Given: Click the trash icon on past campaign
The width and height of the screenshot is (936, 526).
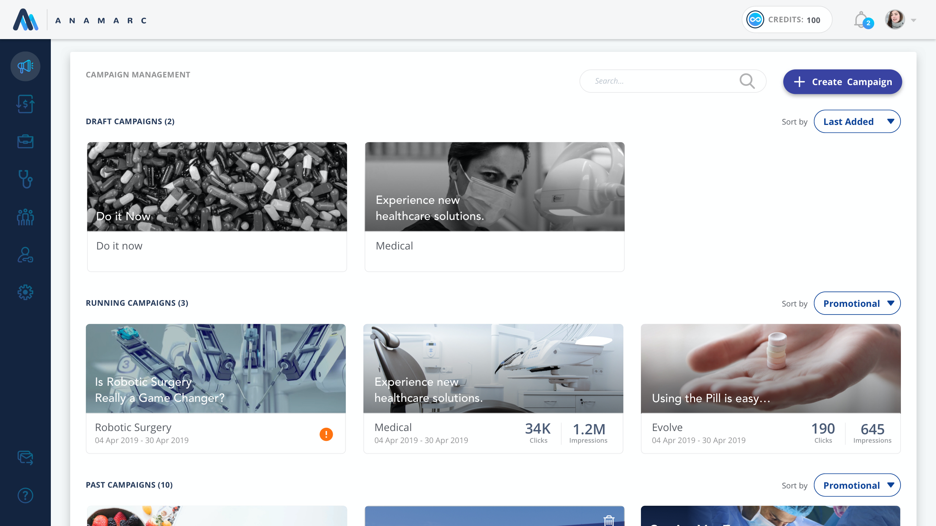Looking at the screenshot, I should (x=609, y=520).
